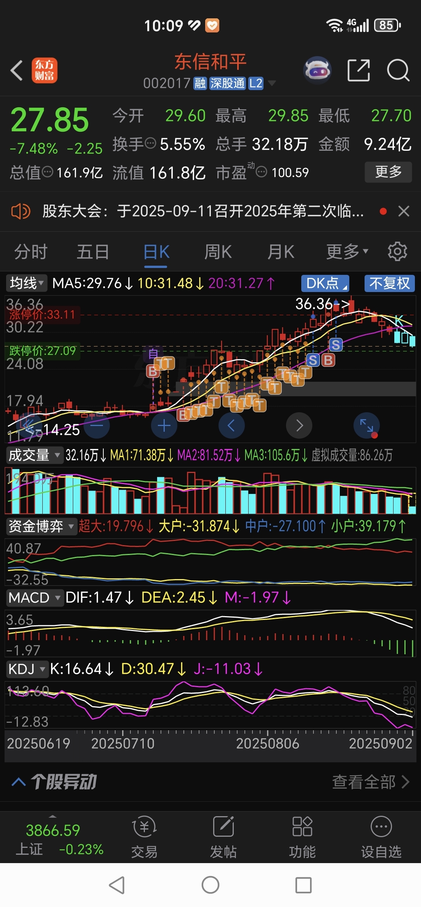This screenshot has height=907, width=421.
Task: Expand chart to fullscreen
Action: [x=366, y=425]
